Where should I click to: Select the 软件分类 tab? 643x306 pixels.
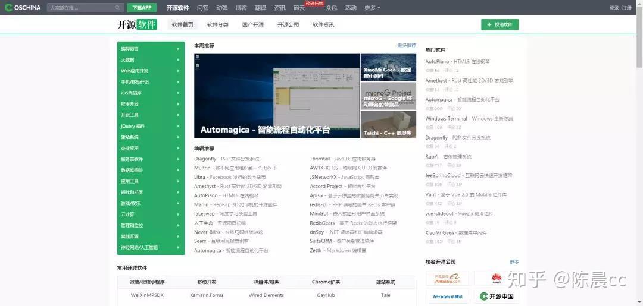[x=218, y=24]
